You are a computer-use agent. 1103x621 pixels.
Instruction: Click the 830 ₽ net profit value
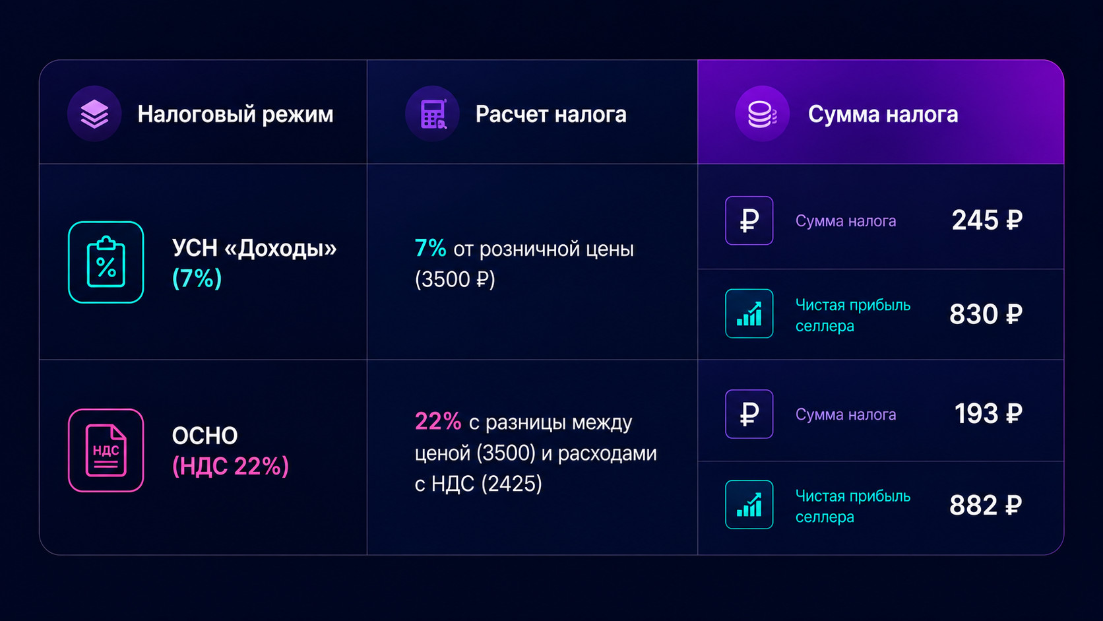point(986,314)
